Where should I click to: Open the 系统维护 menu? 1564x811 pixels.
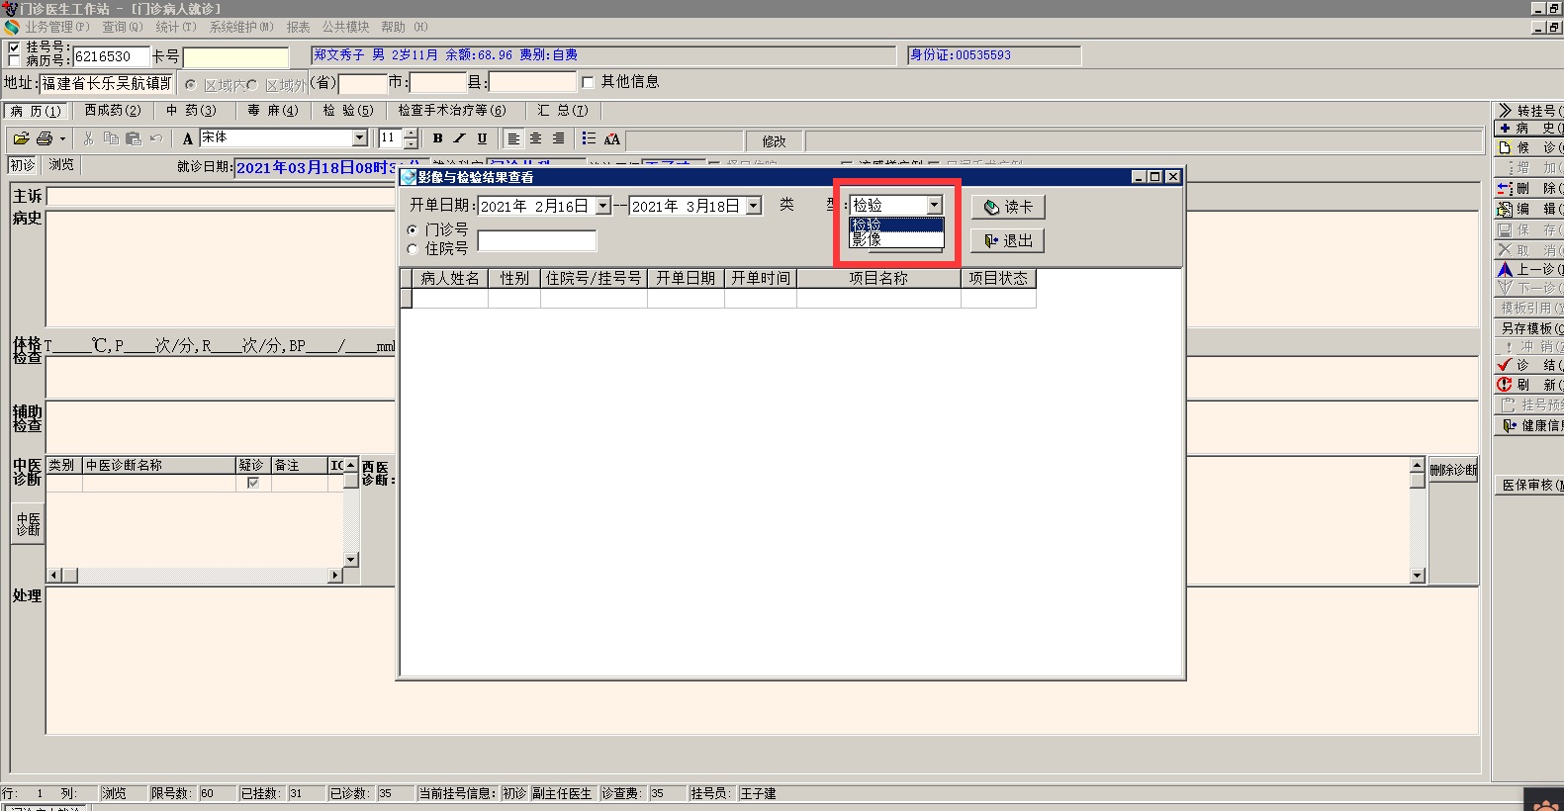pos(241,27)
